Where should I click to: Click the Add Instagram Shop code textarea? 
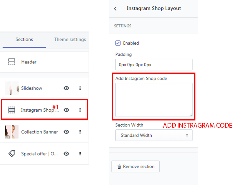point(154,100)
